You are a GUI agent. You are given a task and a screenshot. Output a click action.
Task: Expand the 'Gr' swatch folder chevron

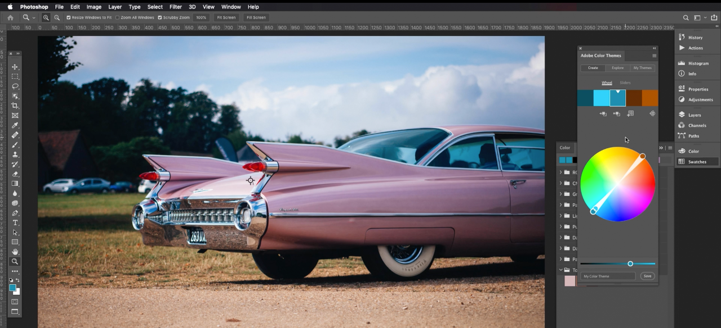(x=561, y=194)
